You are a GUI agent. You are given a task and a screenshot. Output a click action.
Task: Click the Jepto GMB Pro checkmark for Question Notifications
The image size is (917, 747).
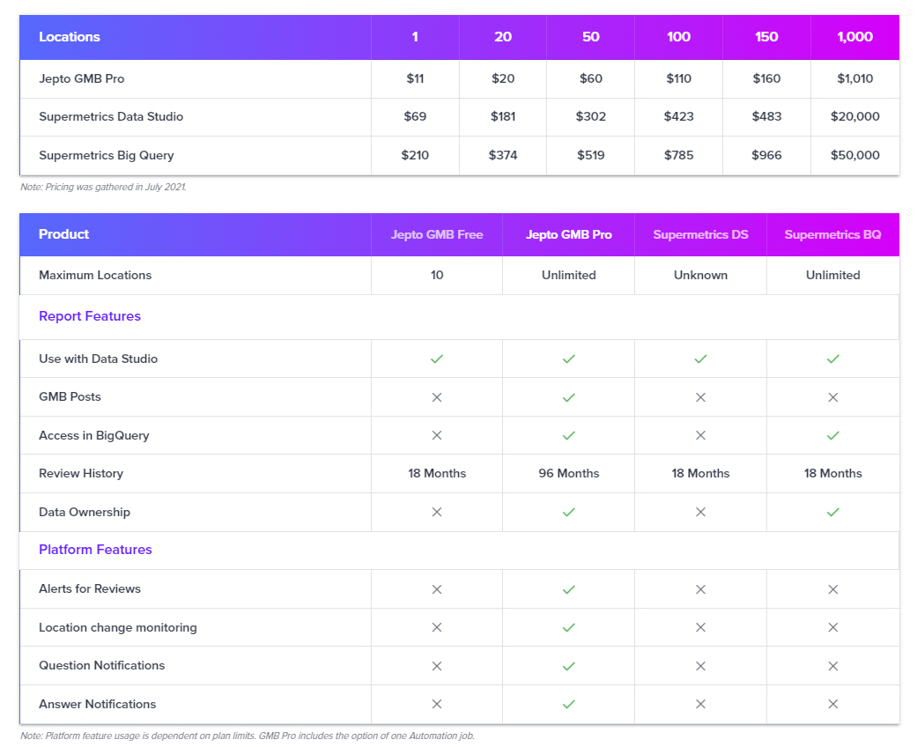pos(569,666)
